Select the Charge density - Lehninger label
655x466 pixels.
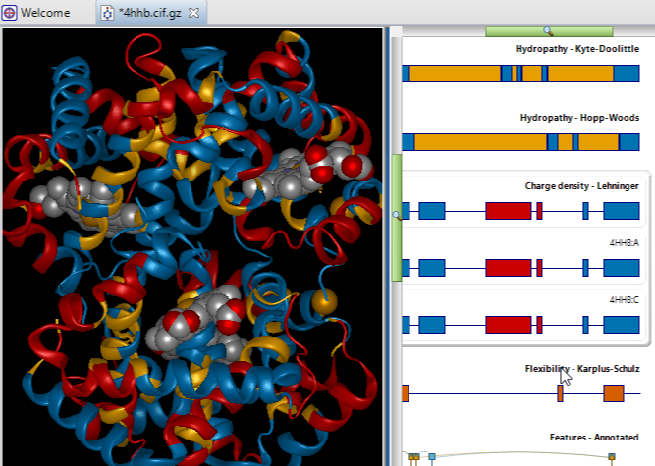click(582, 186)
